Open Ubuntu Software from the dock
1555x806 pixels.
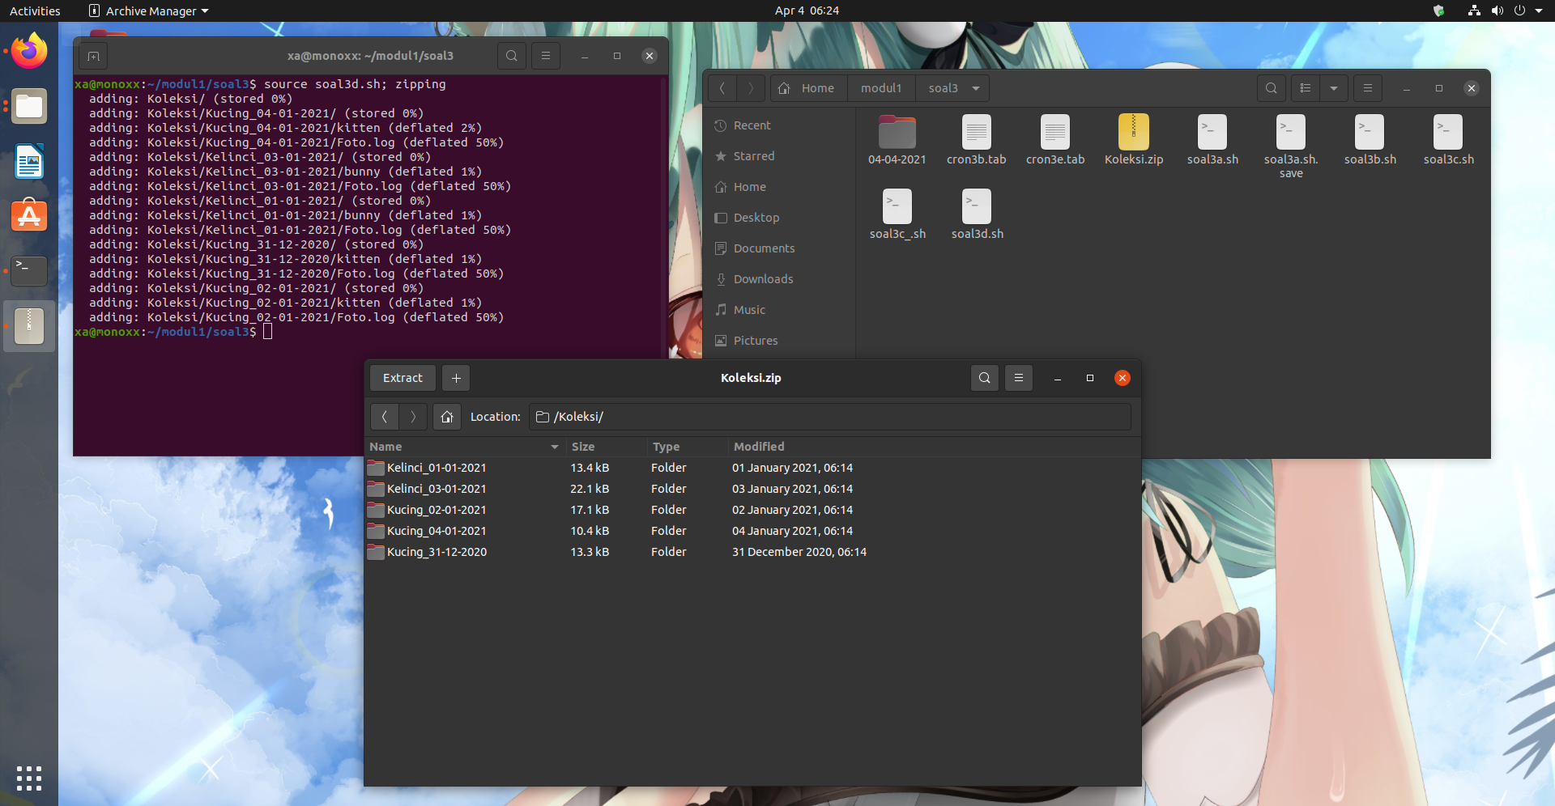coord(29,216)
